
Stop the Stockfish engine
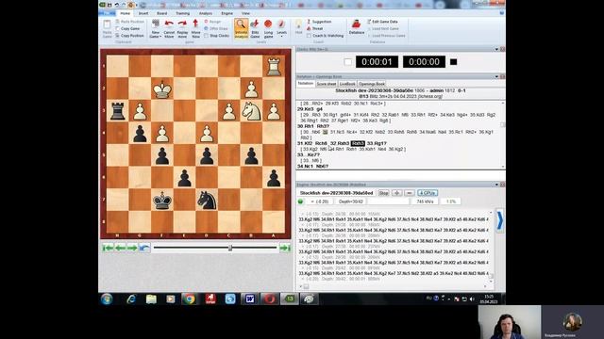383,193
